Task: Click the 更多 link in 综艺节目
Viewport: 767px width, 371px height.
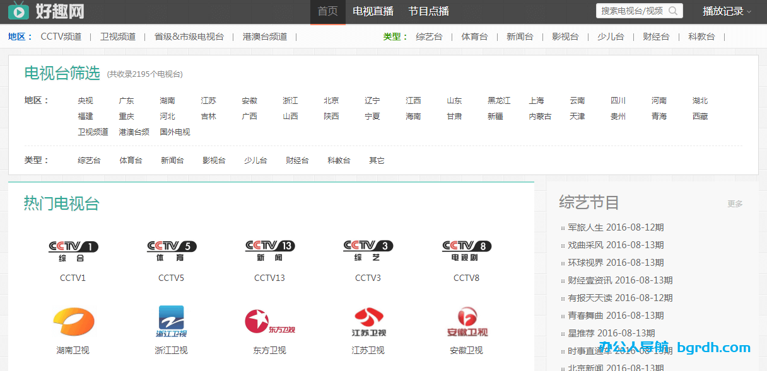Action: click(735, 204)
